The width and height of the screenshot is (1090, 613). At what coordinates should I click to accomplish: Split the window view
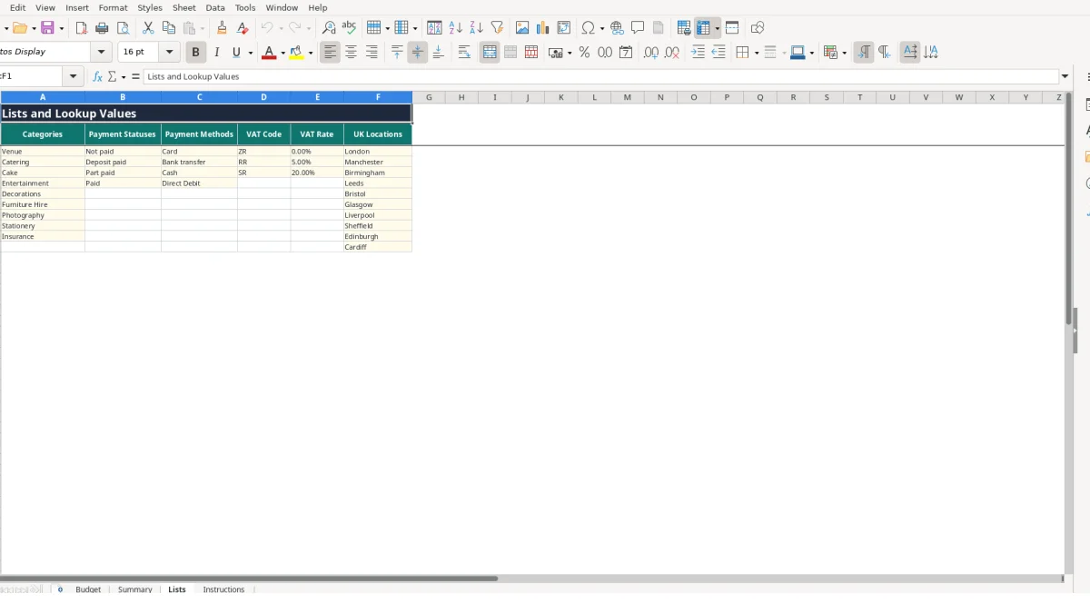pyautogui.click(x=732, y=28)
